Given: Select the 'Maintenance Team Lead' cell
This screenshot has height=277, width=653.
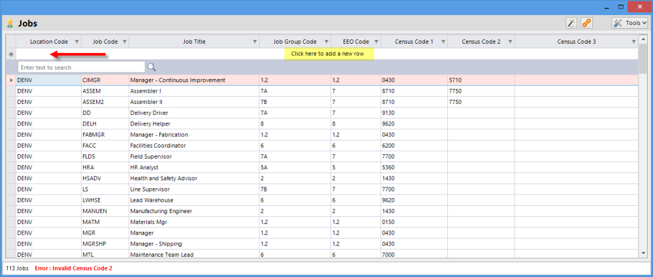Looking at the screenshot, I should coord(194,254).
